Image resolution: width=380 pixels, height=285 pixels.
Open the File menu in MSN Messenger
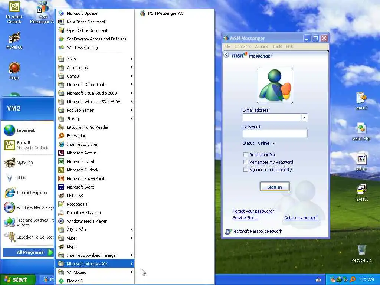[x=227, y=46]
